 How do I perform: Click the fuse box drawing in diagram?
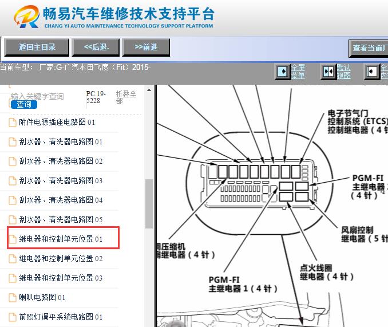tap(259, 184)
